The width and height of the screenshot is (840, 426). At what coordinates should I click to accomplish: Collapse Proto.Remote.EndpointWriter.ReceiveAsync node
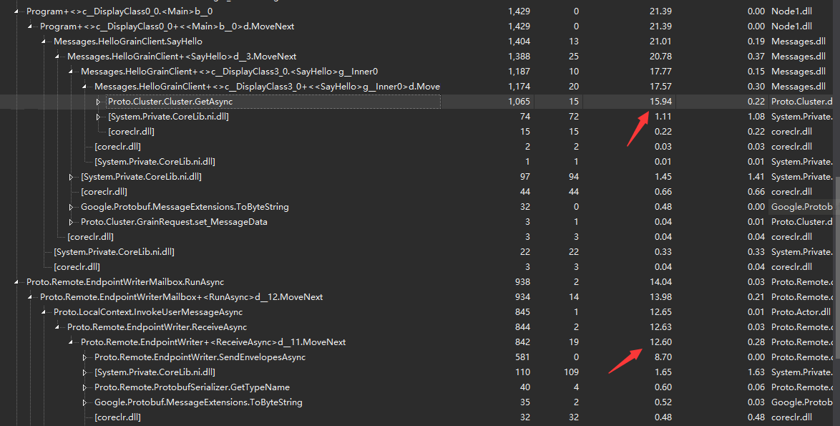[57, 326]
